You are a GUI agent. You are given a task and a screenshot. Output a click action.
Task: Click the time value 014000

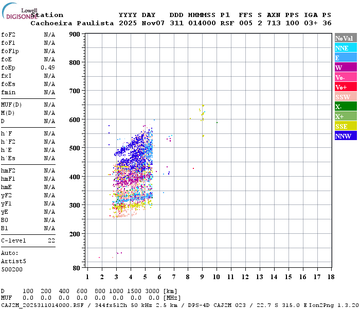click(x=202, y=23)
